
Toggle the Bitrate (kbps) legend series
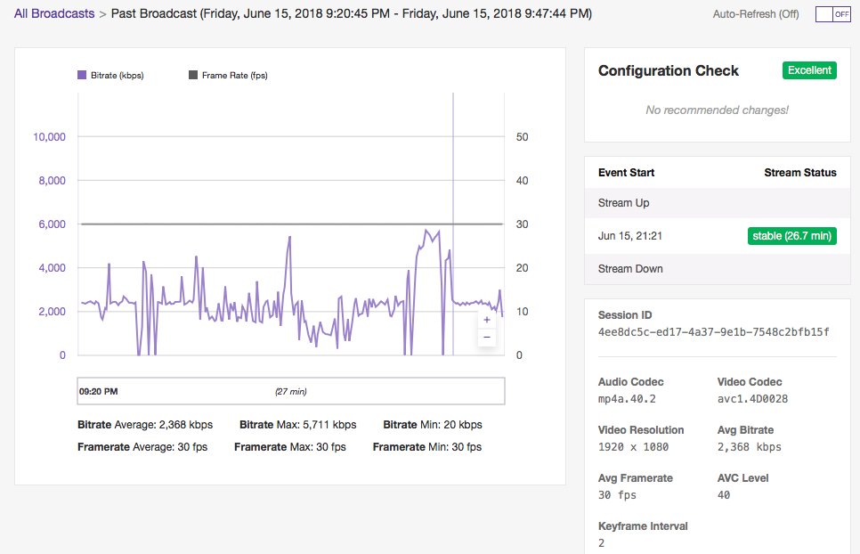[x=117, y=76]
